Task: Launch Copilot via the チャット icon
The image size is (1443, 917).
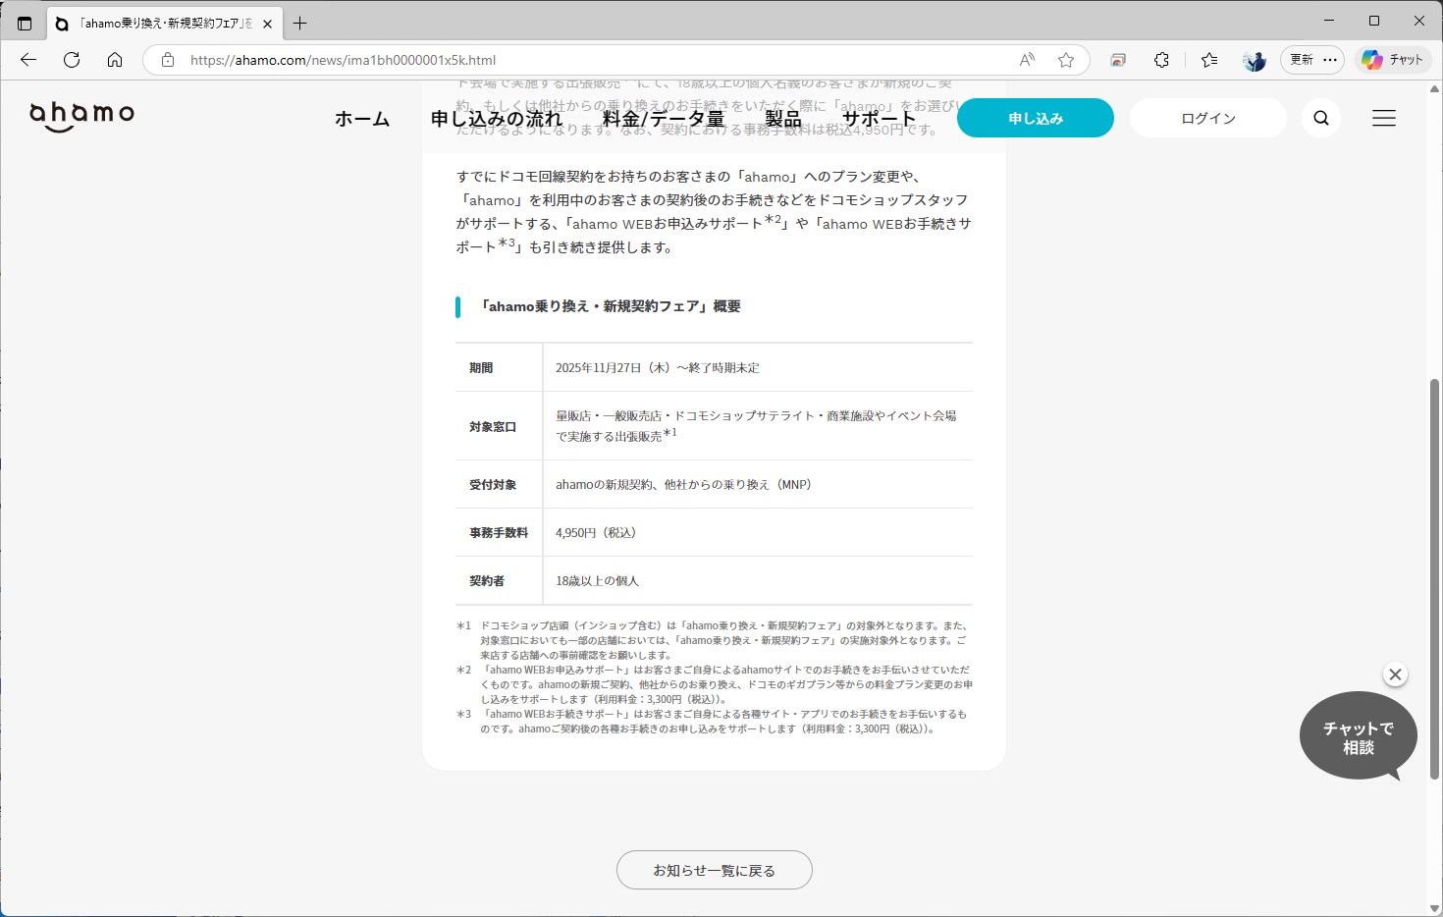Action: 1393,60
